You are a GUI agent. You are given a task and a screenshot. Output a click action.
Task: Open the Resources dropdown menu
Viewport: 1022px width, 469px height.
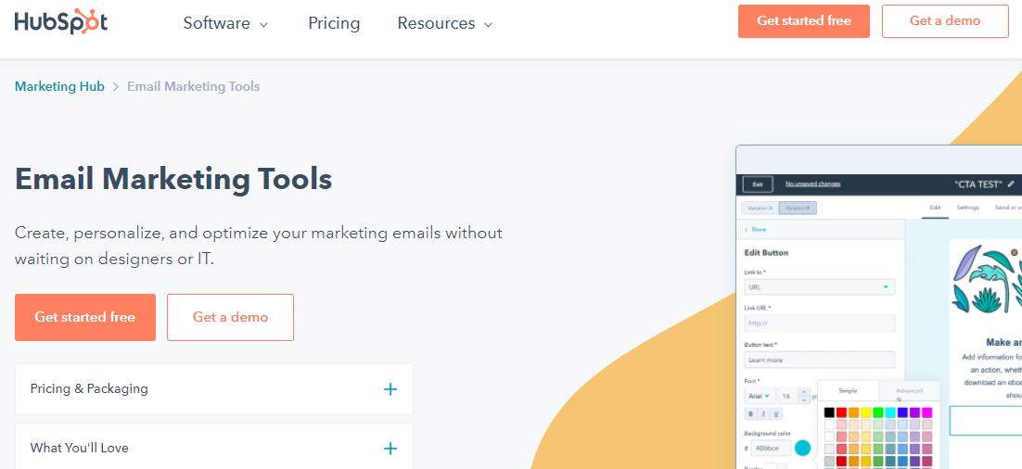coord(445,23)
